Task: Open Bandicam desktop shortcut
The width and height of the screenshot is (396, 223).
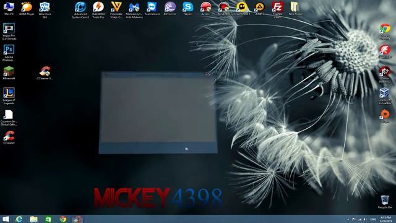Action: [224, 9]
